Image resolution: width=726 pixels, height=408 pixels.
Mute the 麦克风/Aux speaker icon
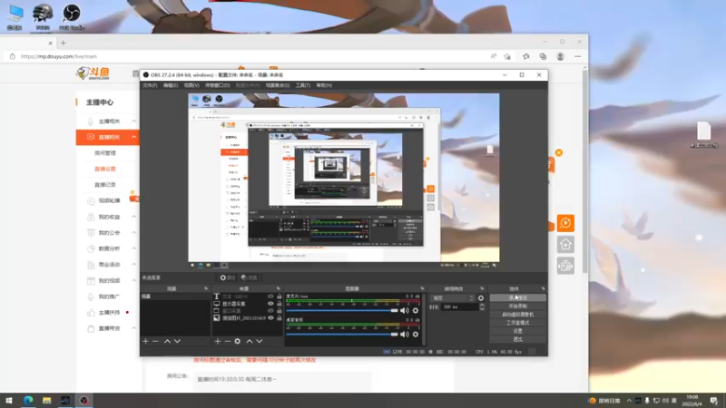coord(404,311)
